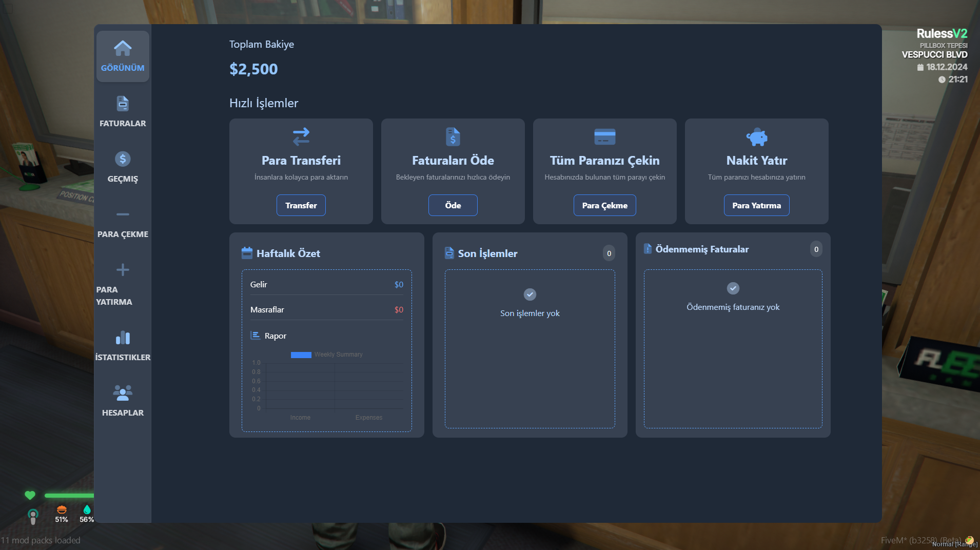Open the Görünüm home icon
This screenshot has width=980, height=550.
[123, 48]
